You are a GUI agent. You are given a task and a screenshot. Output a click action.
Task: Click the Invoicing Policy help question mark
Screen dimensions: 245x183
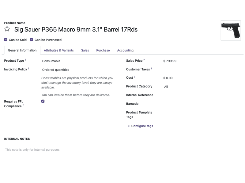[x=28, y=68]
